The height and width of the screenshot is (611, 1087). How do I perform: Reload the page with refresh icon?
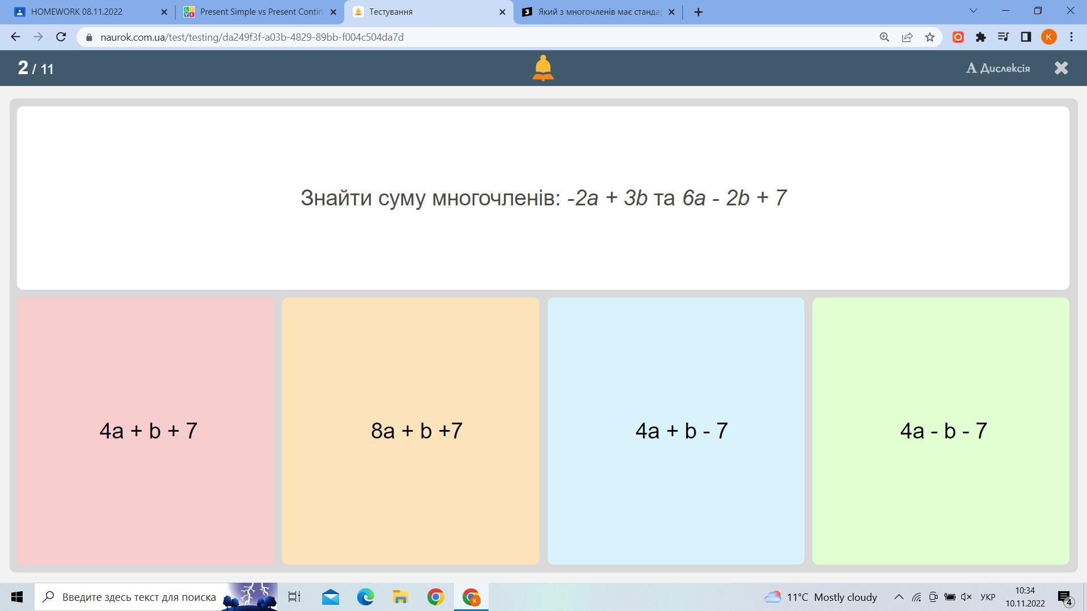click(x=61, y=37)
